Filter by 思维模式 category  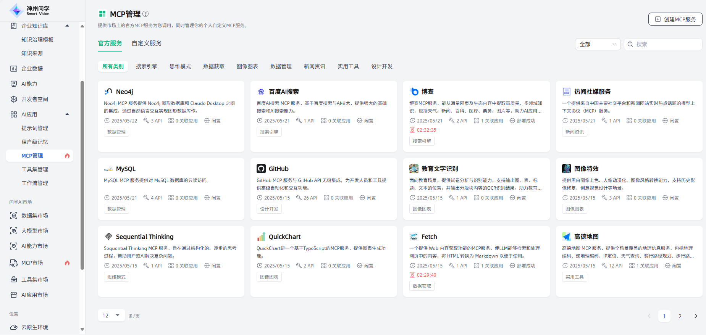180,66
